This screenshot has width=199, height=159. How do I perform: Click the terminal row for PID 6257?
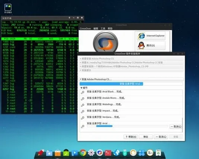pos(40,89)
